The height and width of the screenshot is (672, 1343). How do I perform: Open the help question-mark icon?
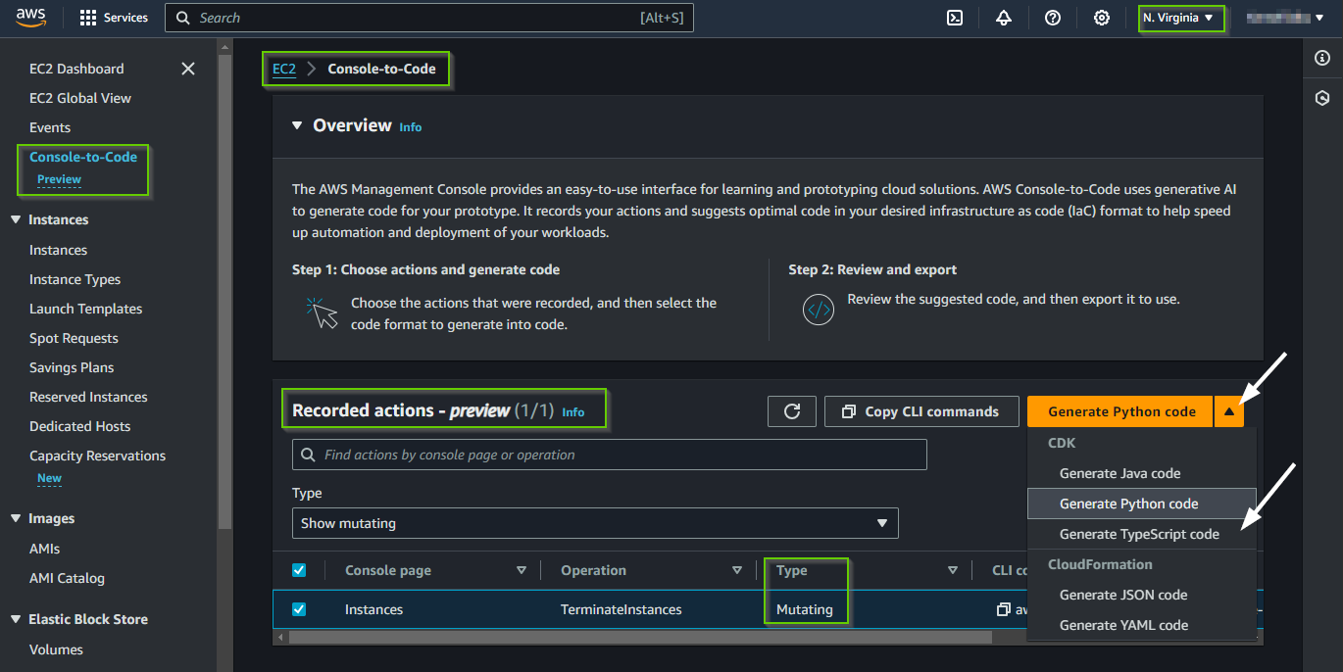[x=1052, y=18]
